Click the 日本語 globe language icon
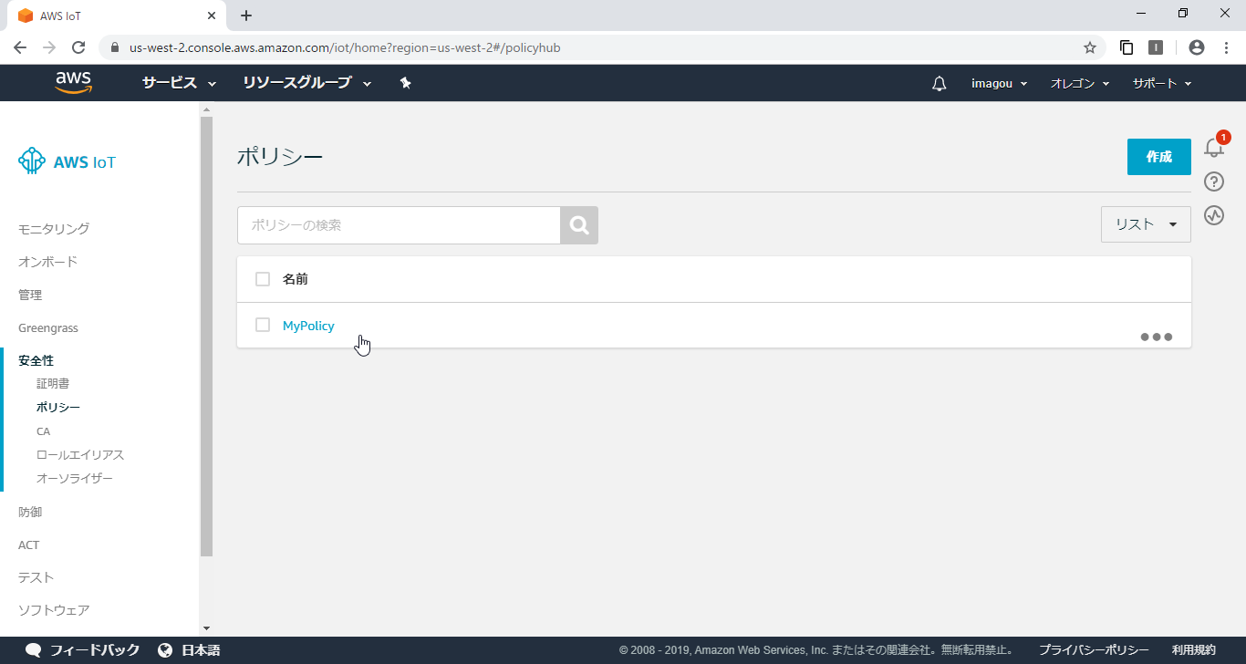Viewport: 1246px width, 664px height. click(164, 650)
